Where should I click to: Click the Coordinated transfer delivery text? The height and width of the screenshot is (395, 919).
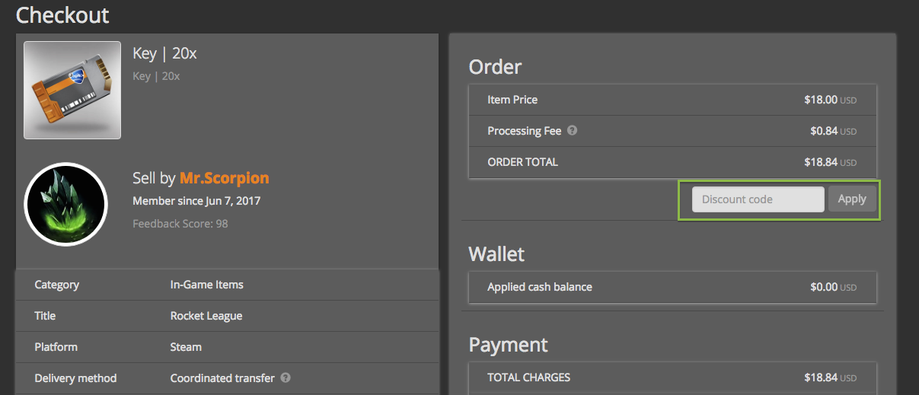click(x=222, y=378)
